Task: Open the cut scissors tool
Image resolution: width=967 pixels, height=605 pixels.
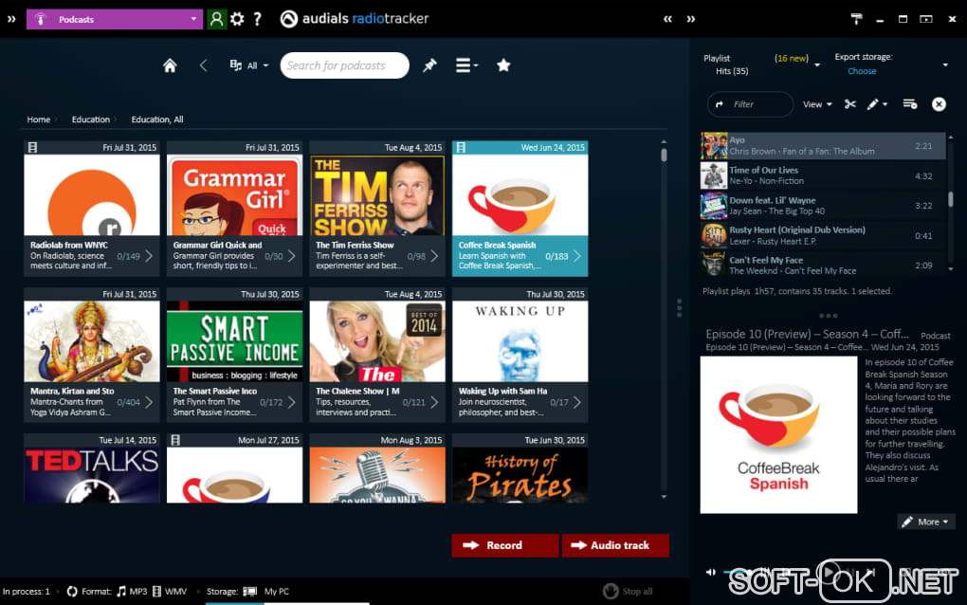Action: pos(850,104)
